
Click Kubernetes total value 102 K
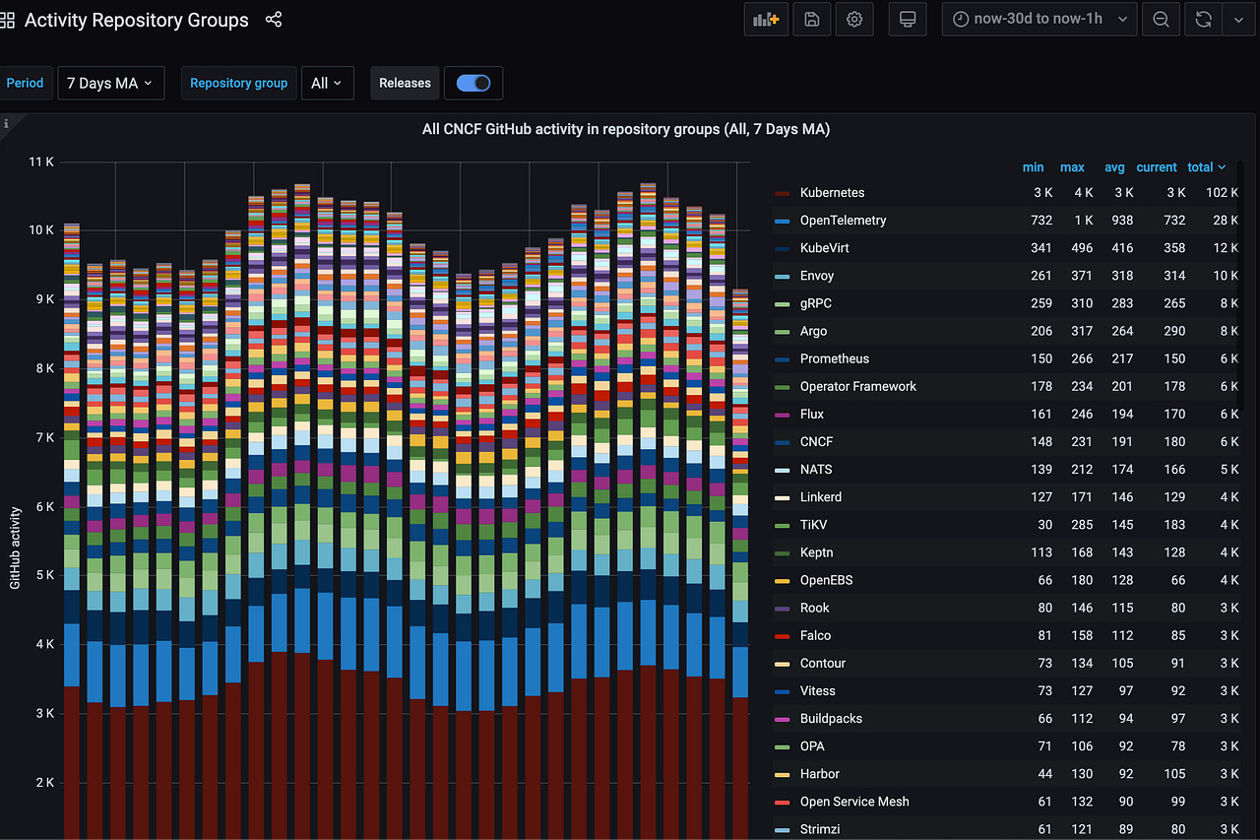coord(1222,193)
